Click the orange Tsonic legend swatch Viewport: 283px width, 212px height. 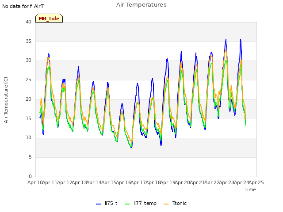(166, 204)
